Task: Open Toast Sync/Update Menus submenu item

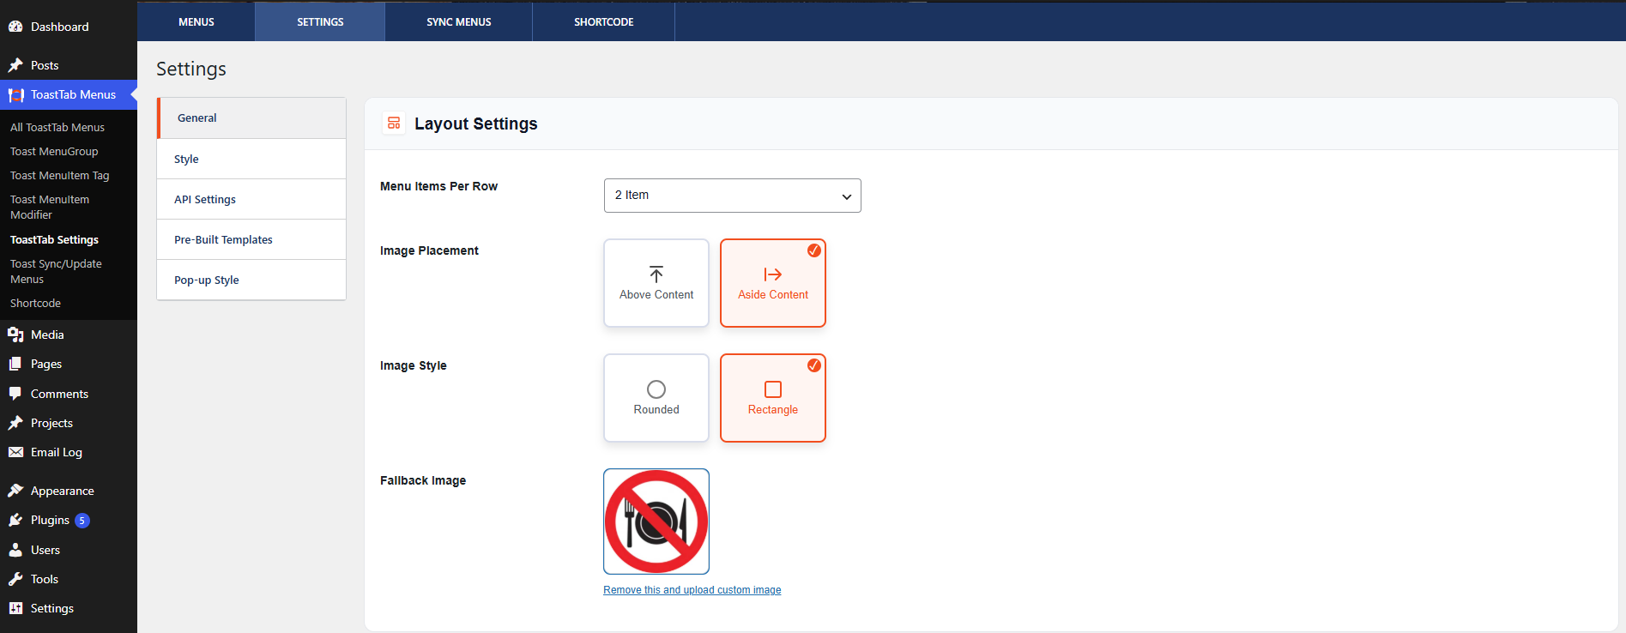Action: [56, 271]
